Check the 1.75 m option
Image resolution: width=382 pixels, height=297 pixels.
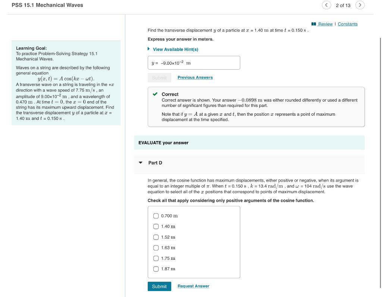(x=156, y=258)
